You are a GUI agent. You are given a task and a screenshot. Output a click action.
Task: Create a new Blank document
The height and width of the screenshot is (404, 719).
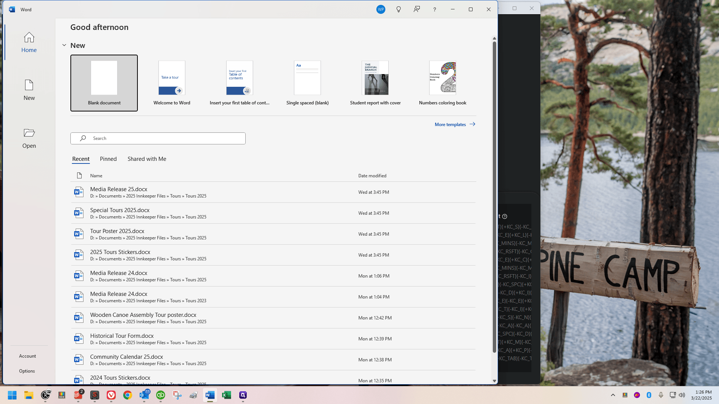point(104,83)
